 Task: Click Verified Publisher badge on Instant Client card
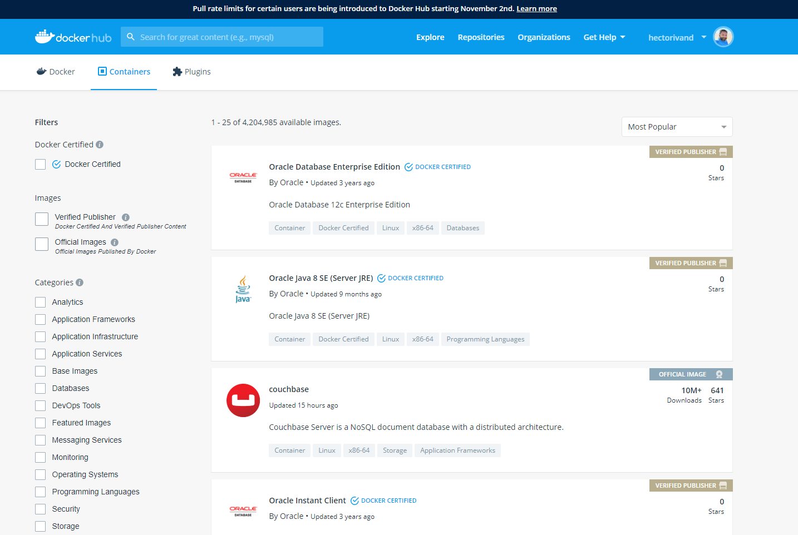[691, 486]
